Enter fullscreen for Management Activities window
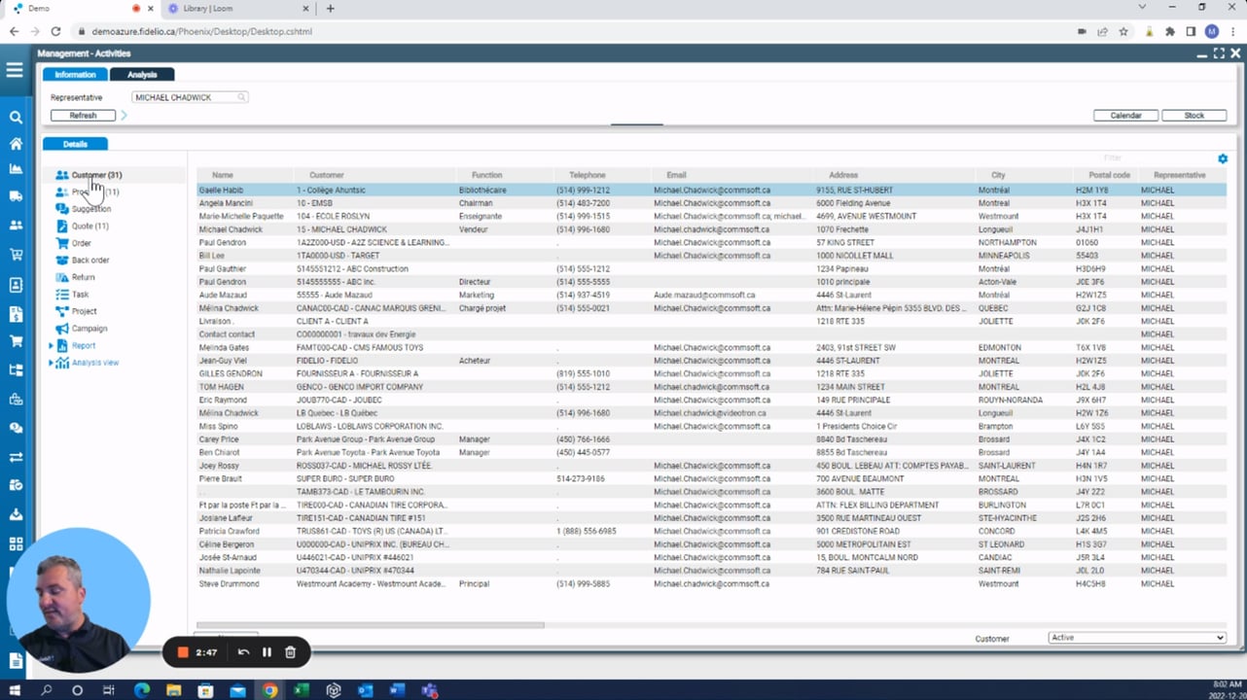This screenshot has width=1247, height=700. (1218, 53)
